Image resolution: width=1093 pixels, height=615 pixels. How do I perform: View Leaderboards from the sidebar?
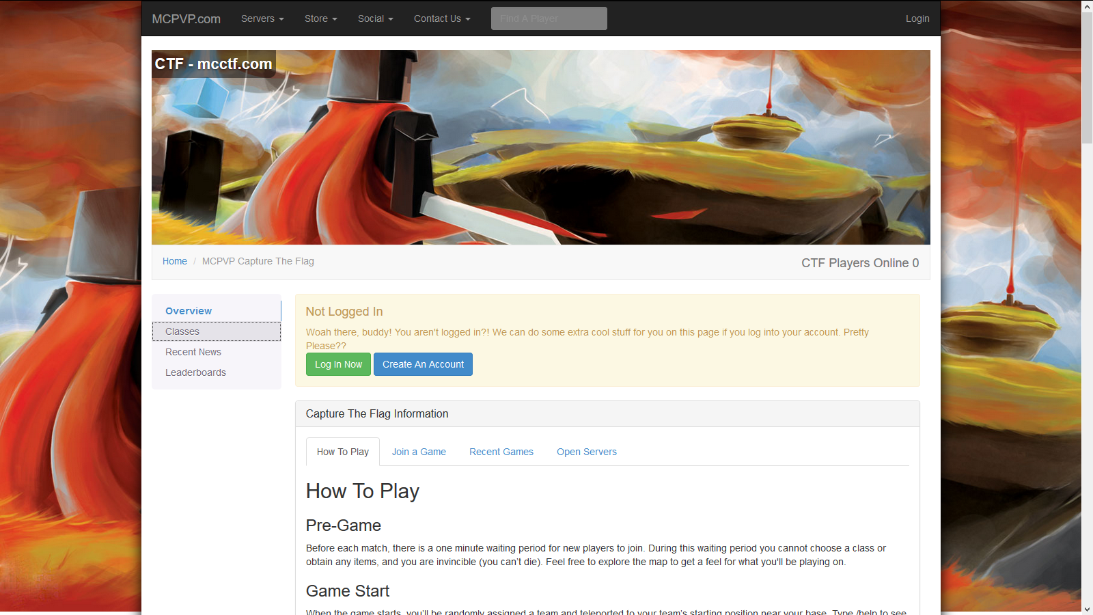tap(195, 372)
